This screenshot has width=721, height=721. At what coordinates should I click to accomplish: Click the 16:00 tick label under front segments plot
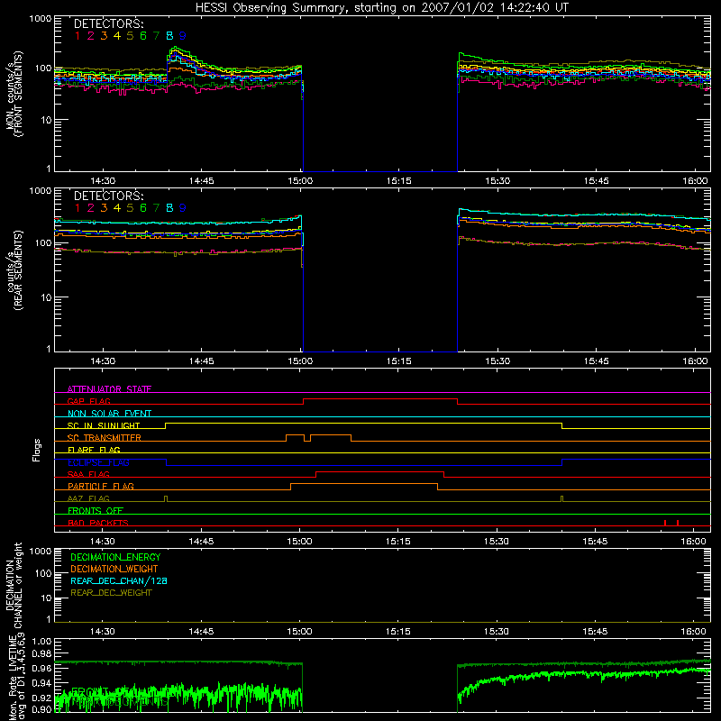pos(695,181)
